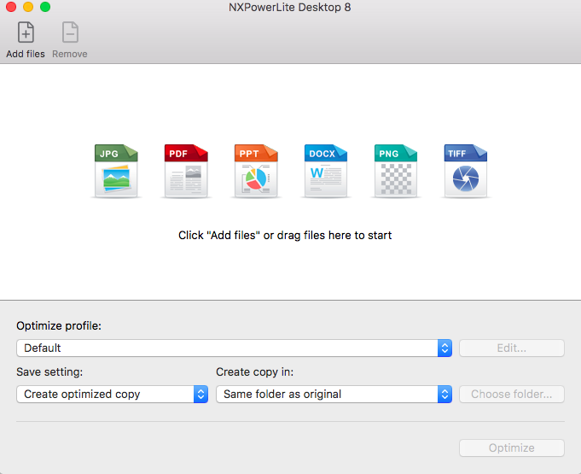Click the Optimize button
581x474 pixels.
click(x=512, y=448)
